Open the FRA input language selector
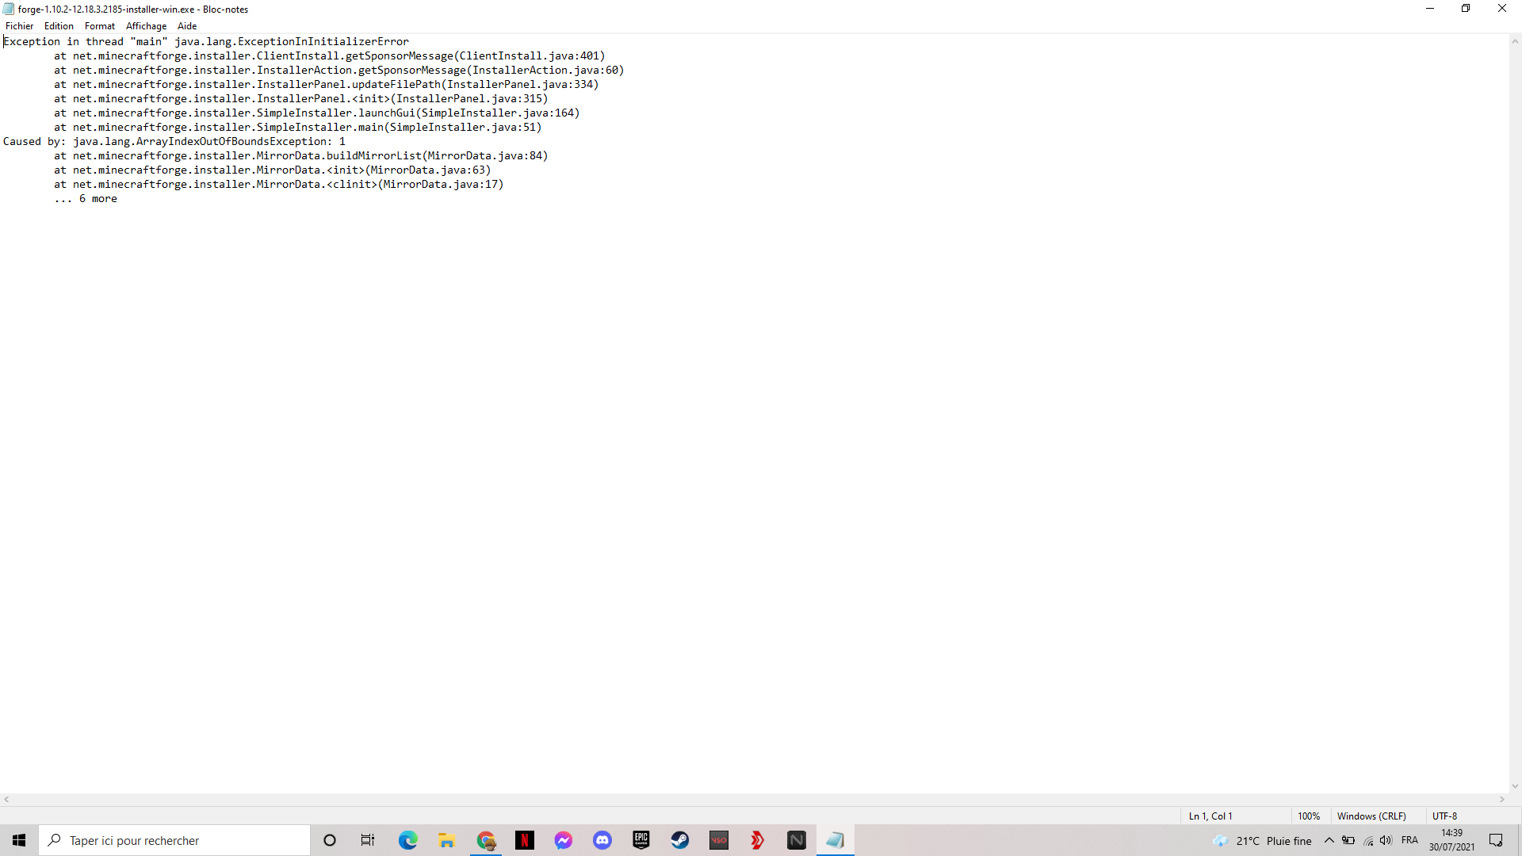Viewport: 1522px width, 856px height. (x=1409, y=840)
